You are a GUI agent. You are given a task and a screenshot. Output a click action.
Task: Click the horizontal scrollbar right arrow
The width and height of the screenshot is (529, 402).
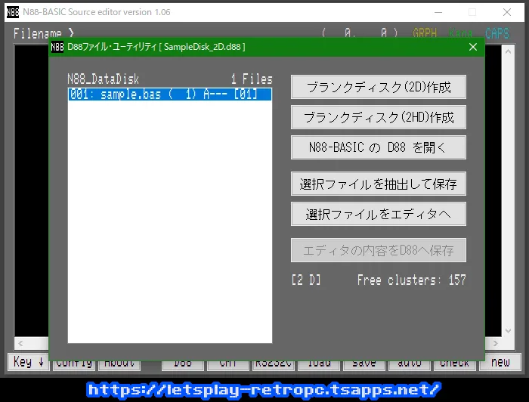coord(495,345)
